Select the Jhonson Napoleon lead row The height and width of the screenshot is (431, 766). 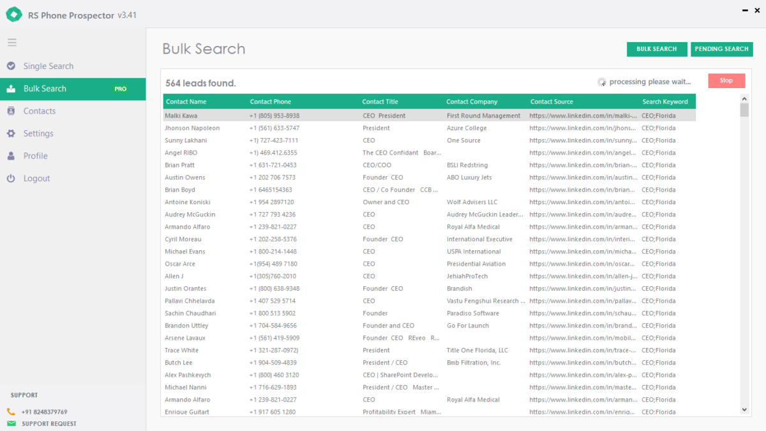192,128
